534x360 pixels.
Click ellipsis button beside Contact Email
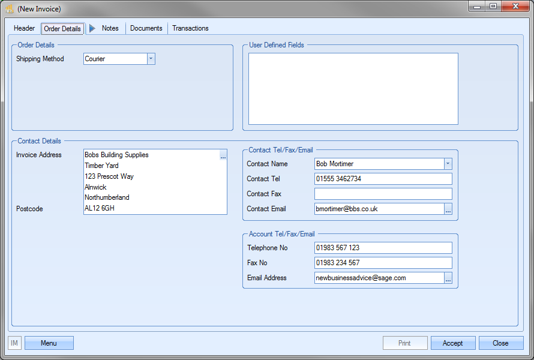448,209
